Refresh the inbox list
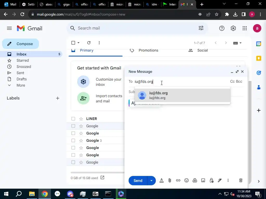The width and height of the screenshot is (266, 199). click(x=89, y=43)
